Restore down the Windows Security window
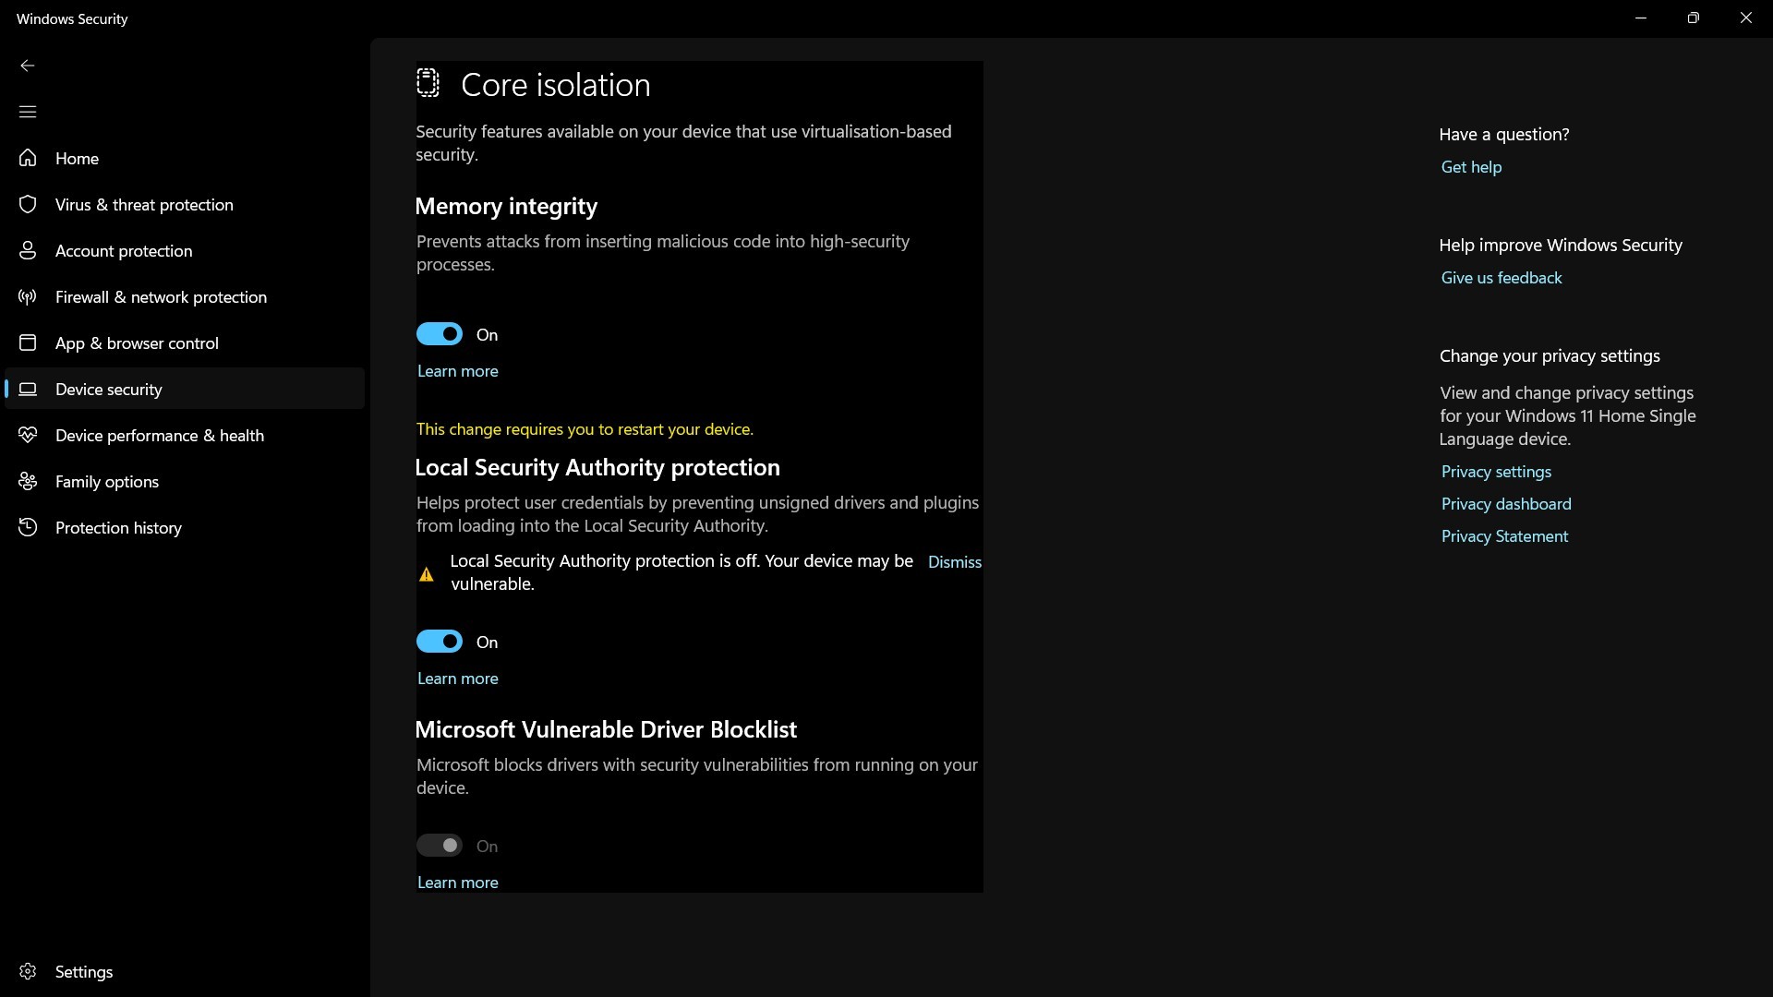1773x997 pixels. click(1693, 18)
